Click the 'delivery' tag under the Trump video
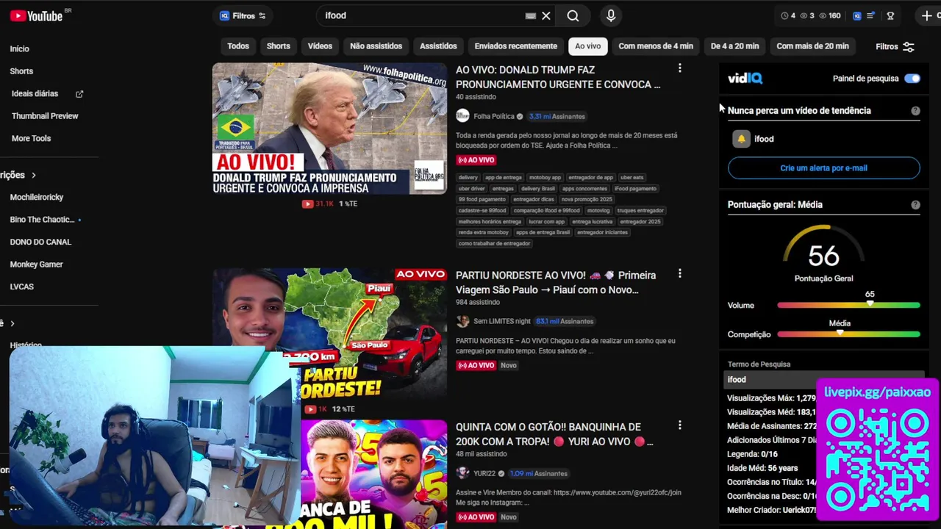941x529 pixels. click(468, 177)
